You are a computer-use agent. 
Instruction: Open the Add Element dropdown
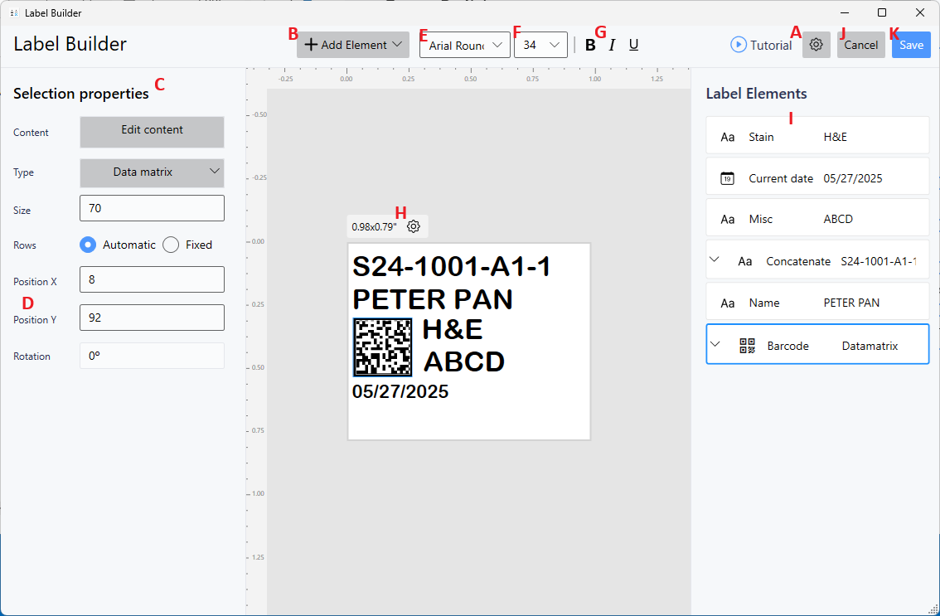352,44
